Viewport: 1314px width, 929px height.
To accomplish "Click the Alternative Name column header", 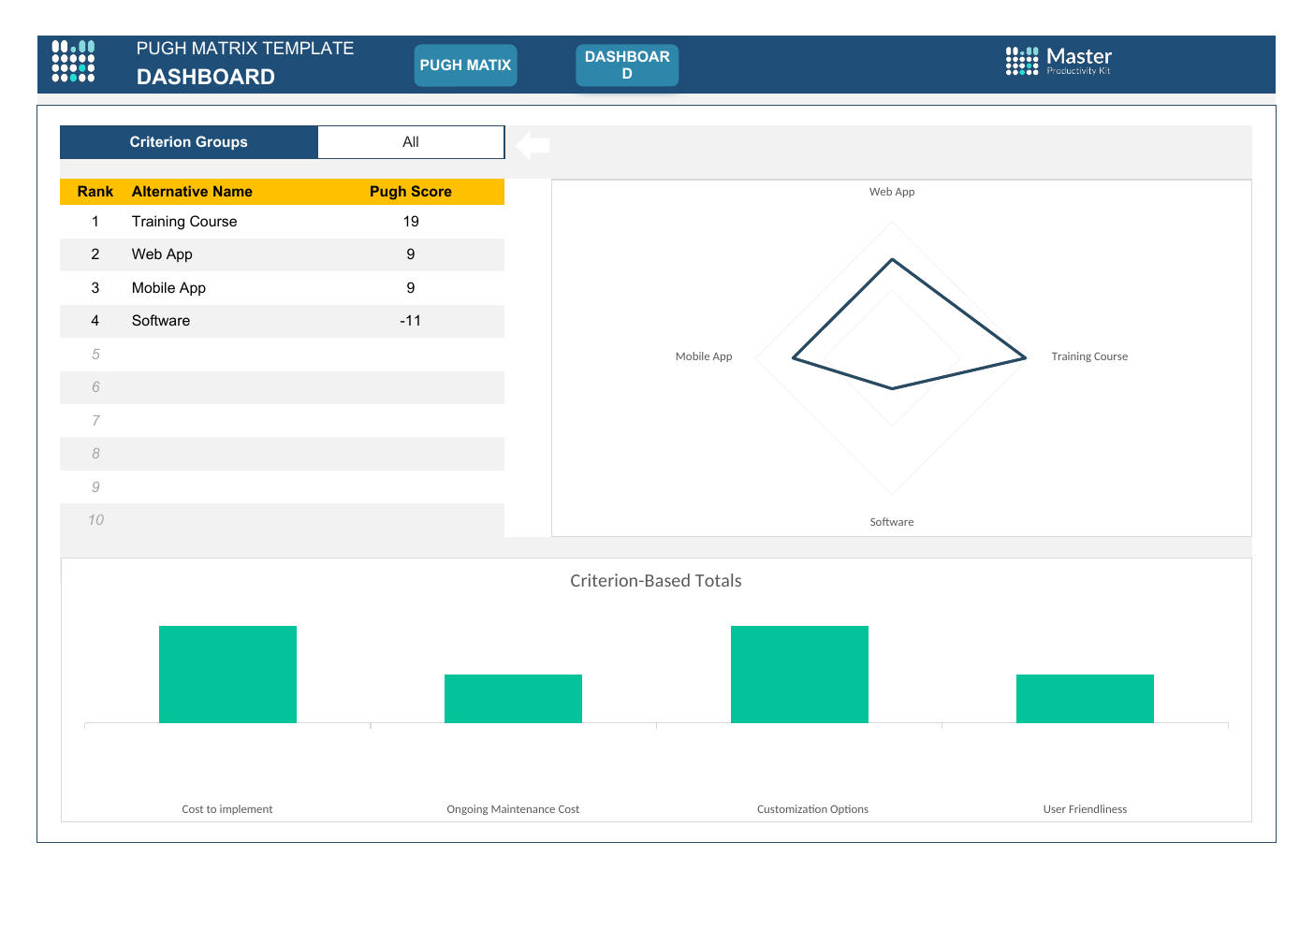I will [x=192, y=192].
